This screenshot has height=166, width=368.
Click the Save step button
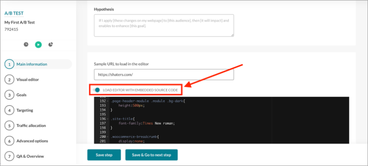tap(104, 155)
